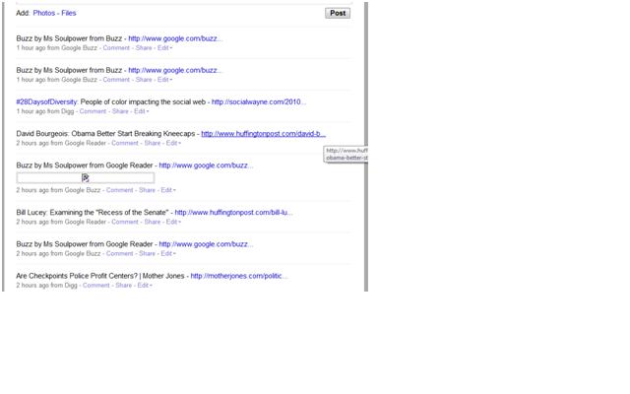Expand Edit dropdown on David Bourgeois post
Screen dimensions: 630x394
(x=173, y=144)
